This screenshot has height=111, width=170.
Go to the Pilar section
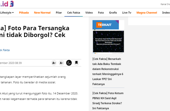(x=59, y=13)
